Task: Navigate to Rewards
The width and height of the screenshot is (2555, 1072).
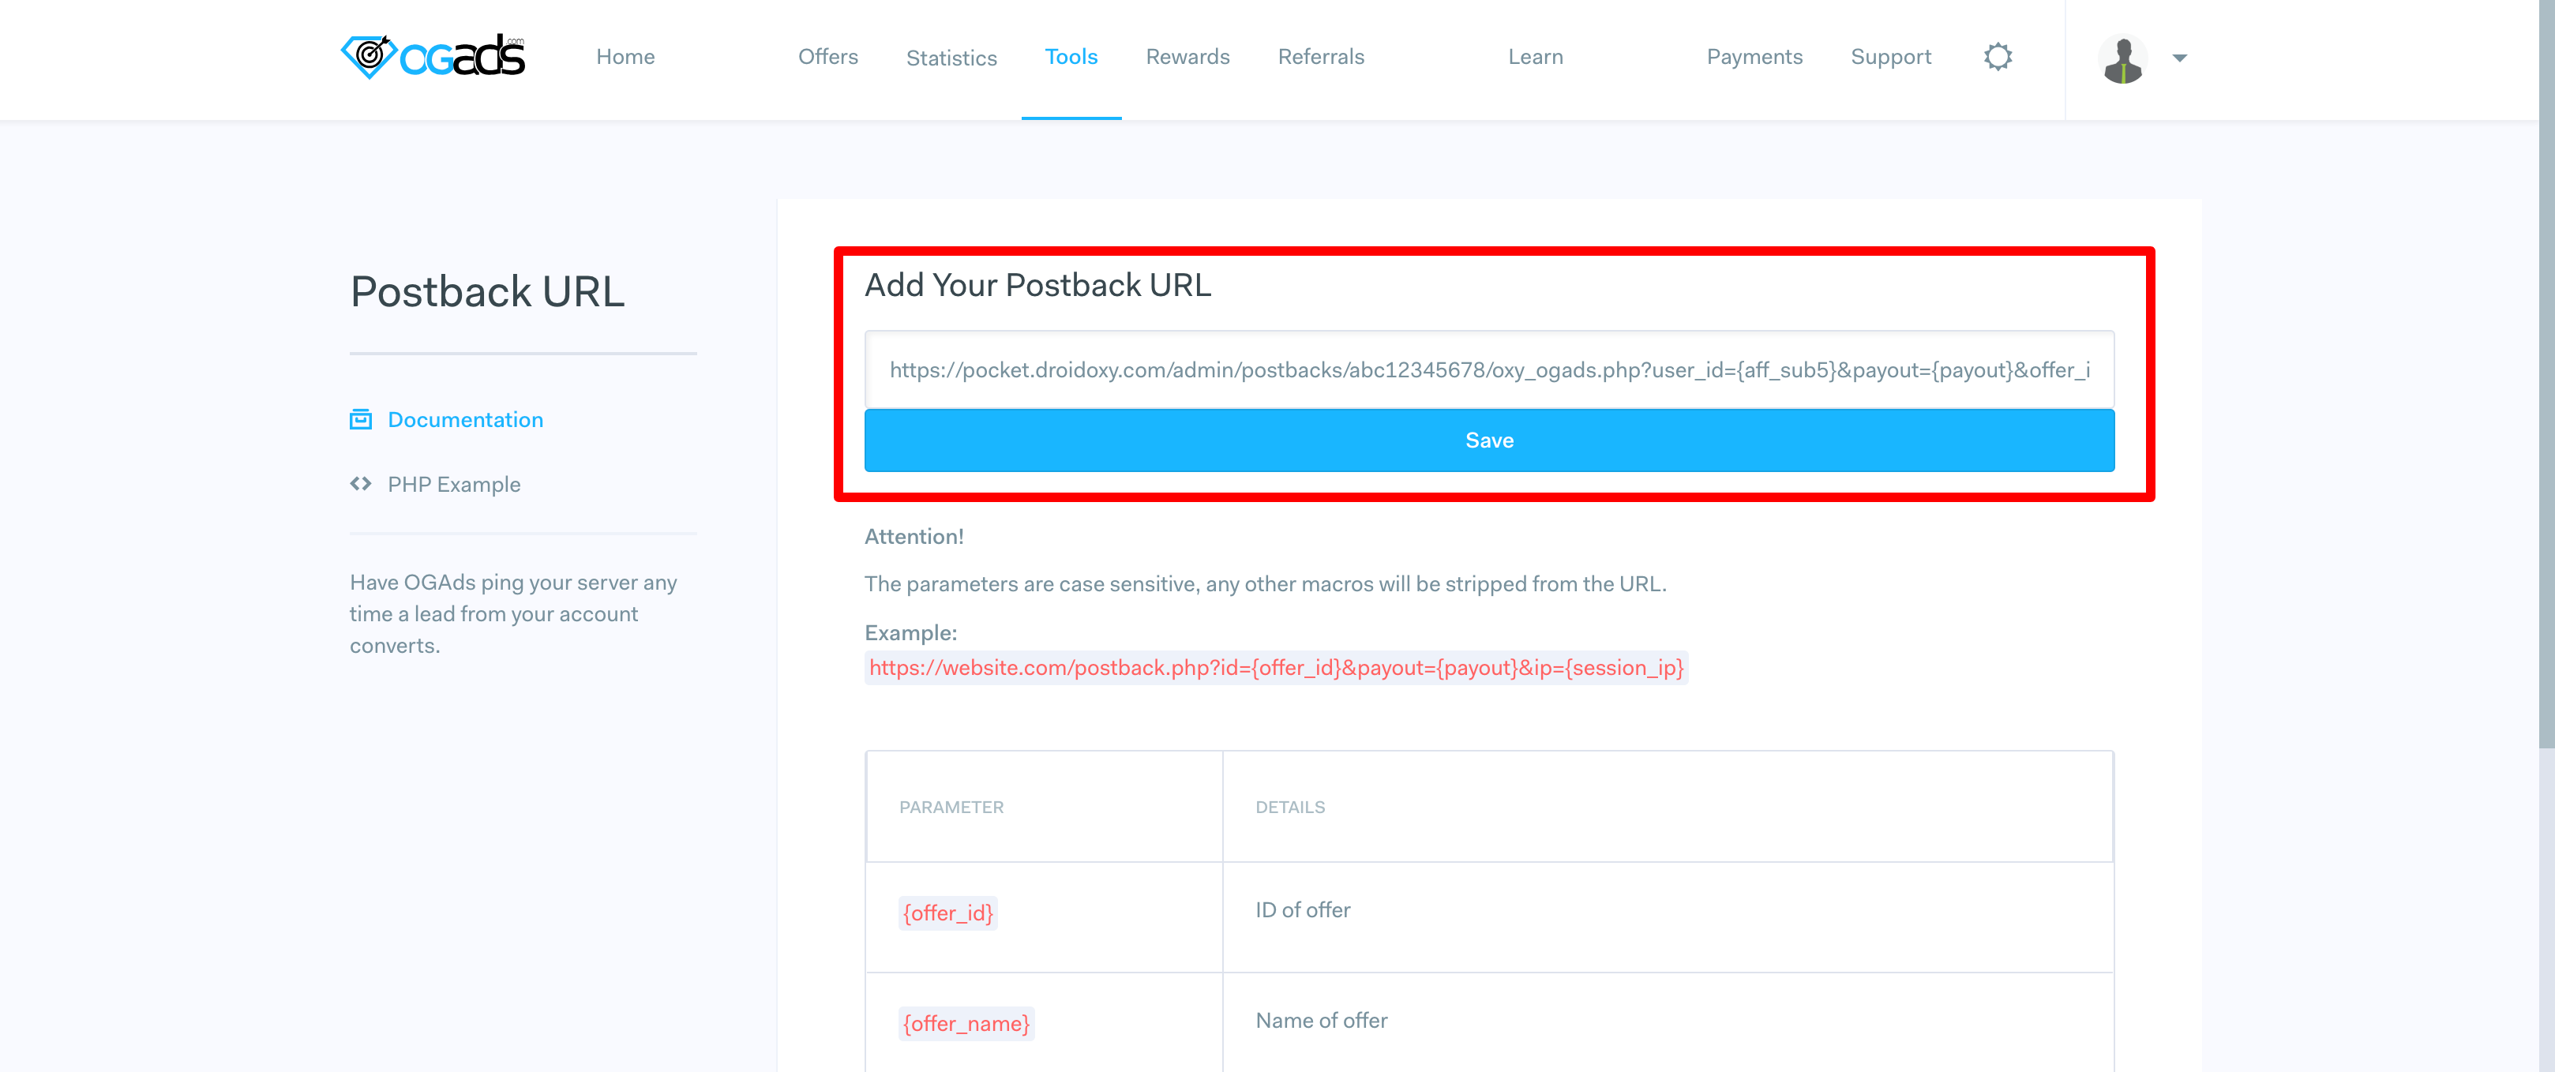Action: tap(1187, 57)
